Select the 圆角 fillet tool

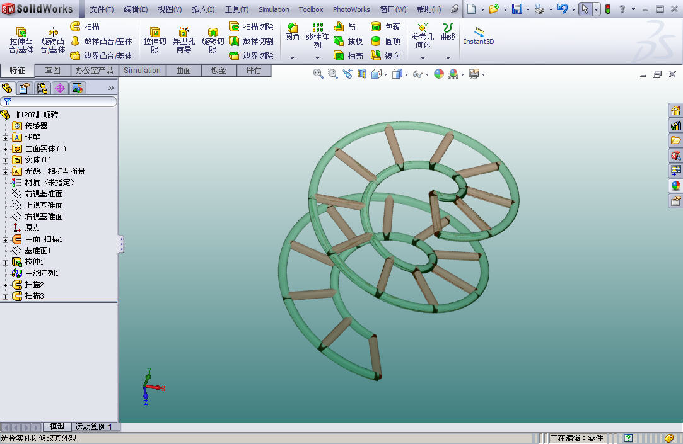[x=292, y=32]
